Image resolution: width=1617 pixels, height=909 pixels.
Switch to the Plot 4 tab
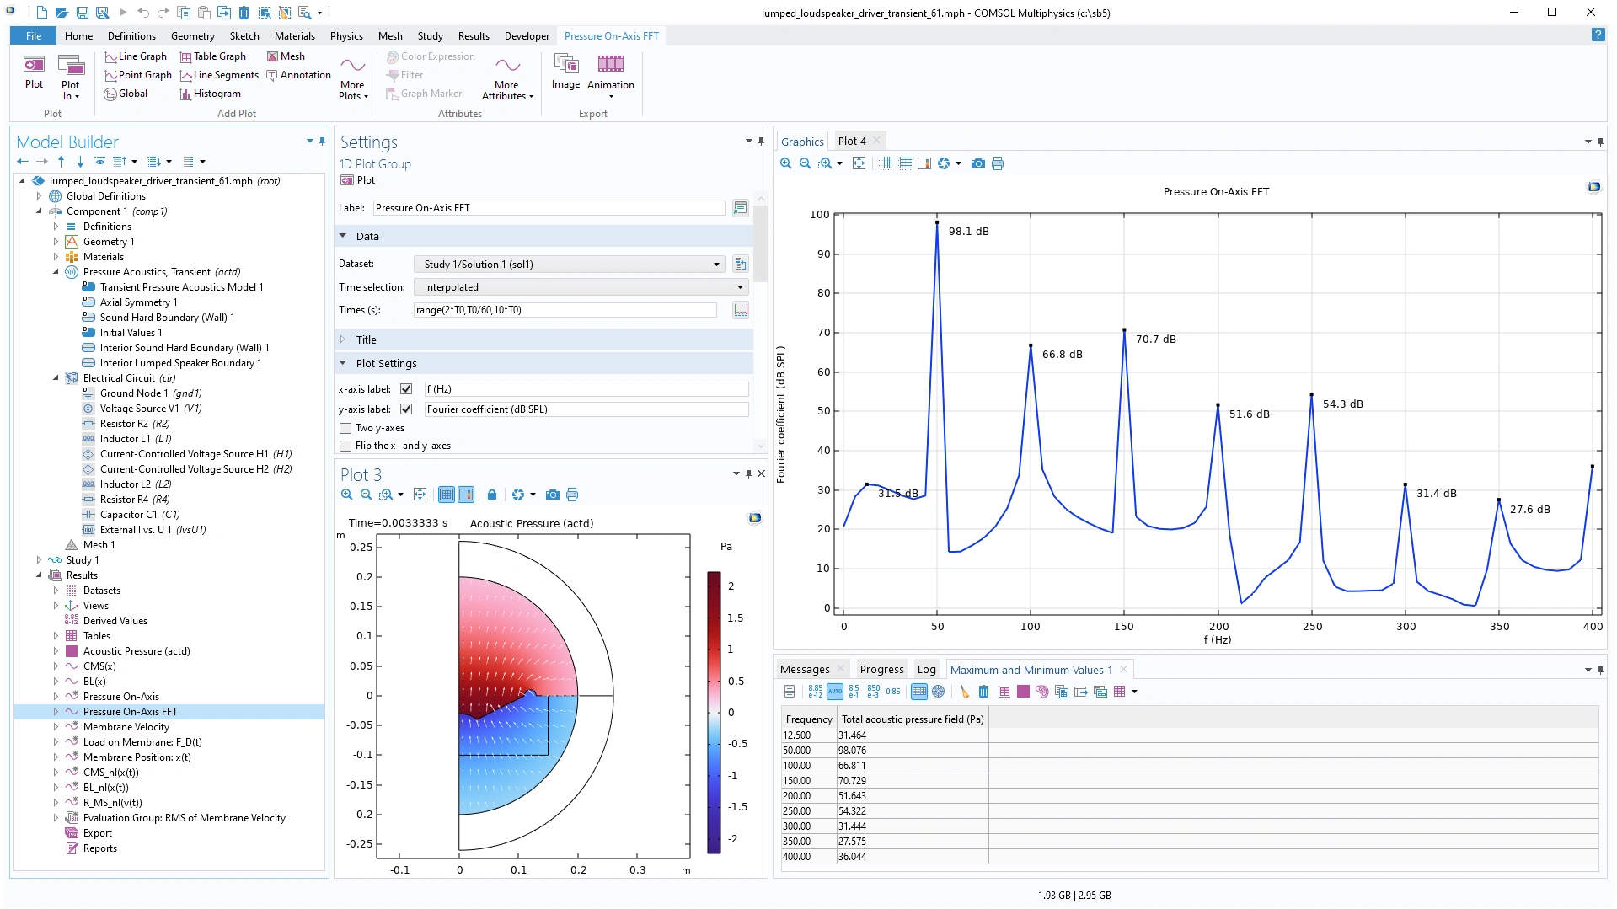pos(851,141)
